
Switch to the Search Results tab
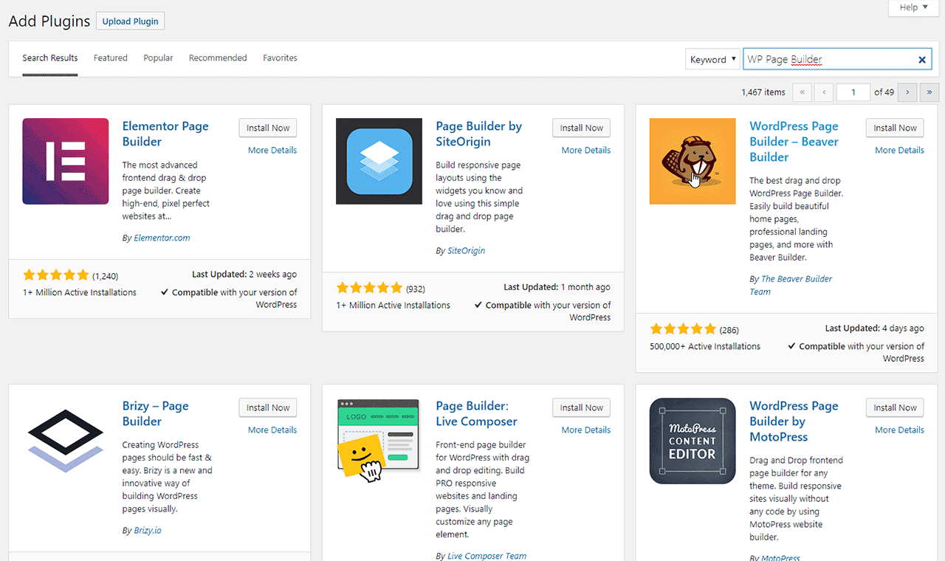[50, 58]
